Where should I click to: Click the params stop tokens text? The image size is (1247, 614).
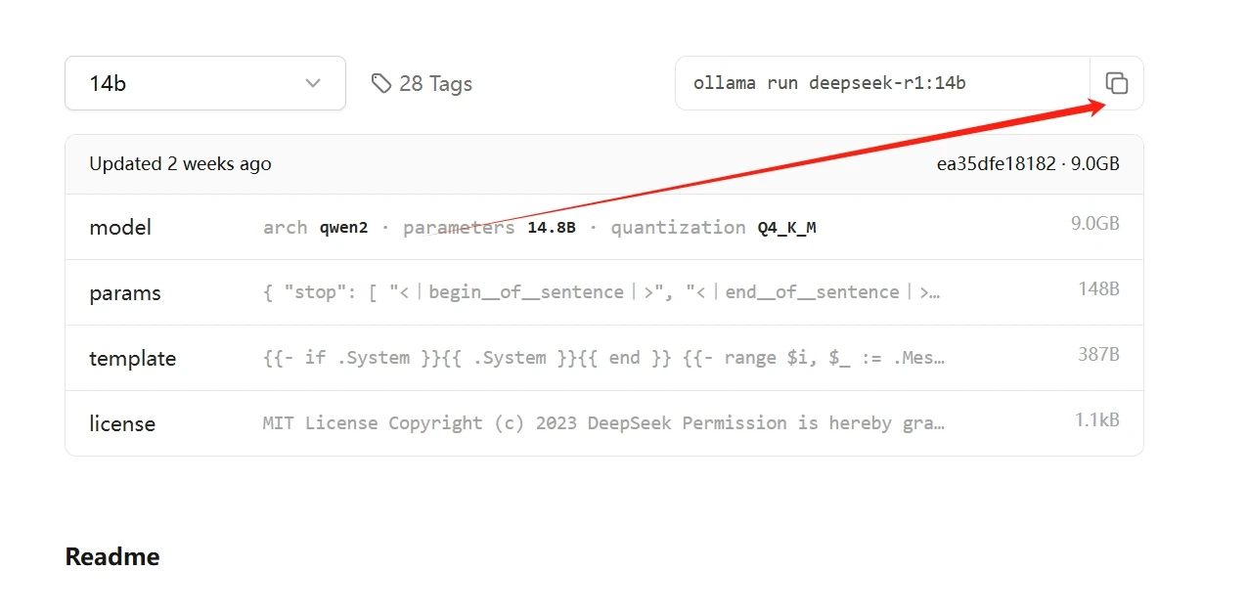(x=601, y=292)
